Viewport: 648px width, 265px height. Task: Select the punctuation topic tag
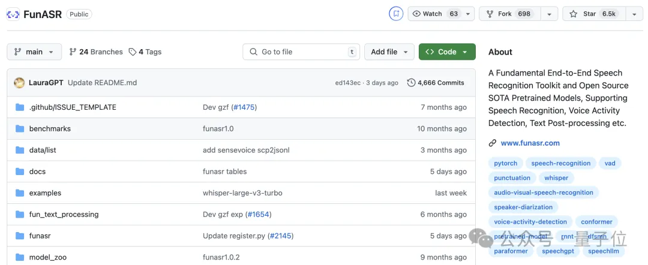512,178
